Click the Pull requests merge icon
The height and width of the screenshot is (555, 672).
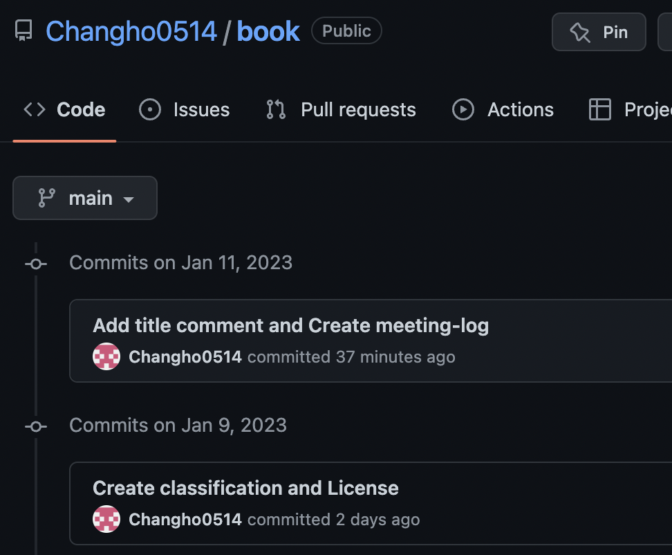point(276,110)
